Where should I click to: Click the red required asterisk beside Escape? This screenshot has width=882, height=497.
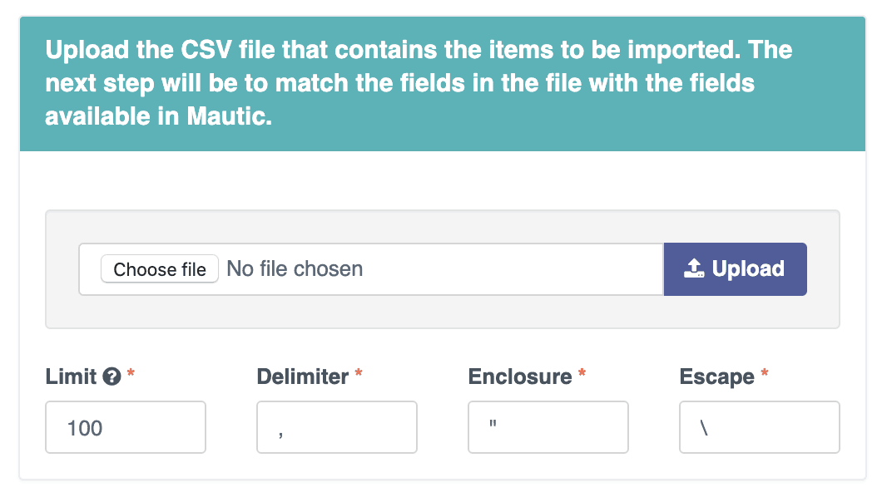click(765, 373)
